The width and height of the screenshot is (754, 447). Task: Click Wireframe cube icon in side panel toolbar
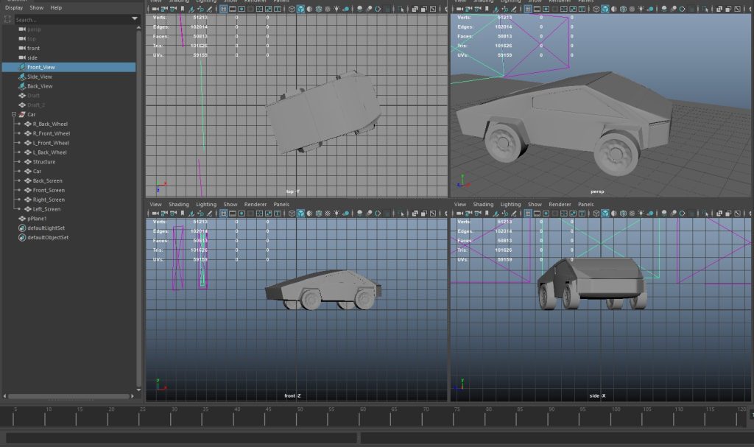(x=596, y=213)
